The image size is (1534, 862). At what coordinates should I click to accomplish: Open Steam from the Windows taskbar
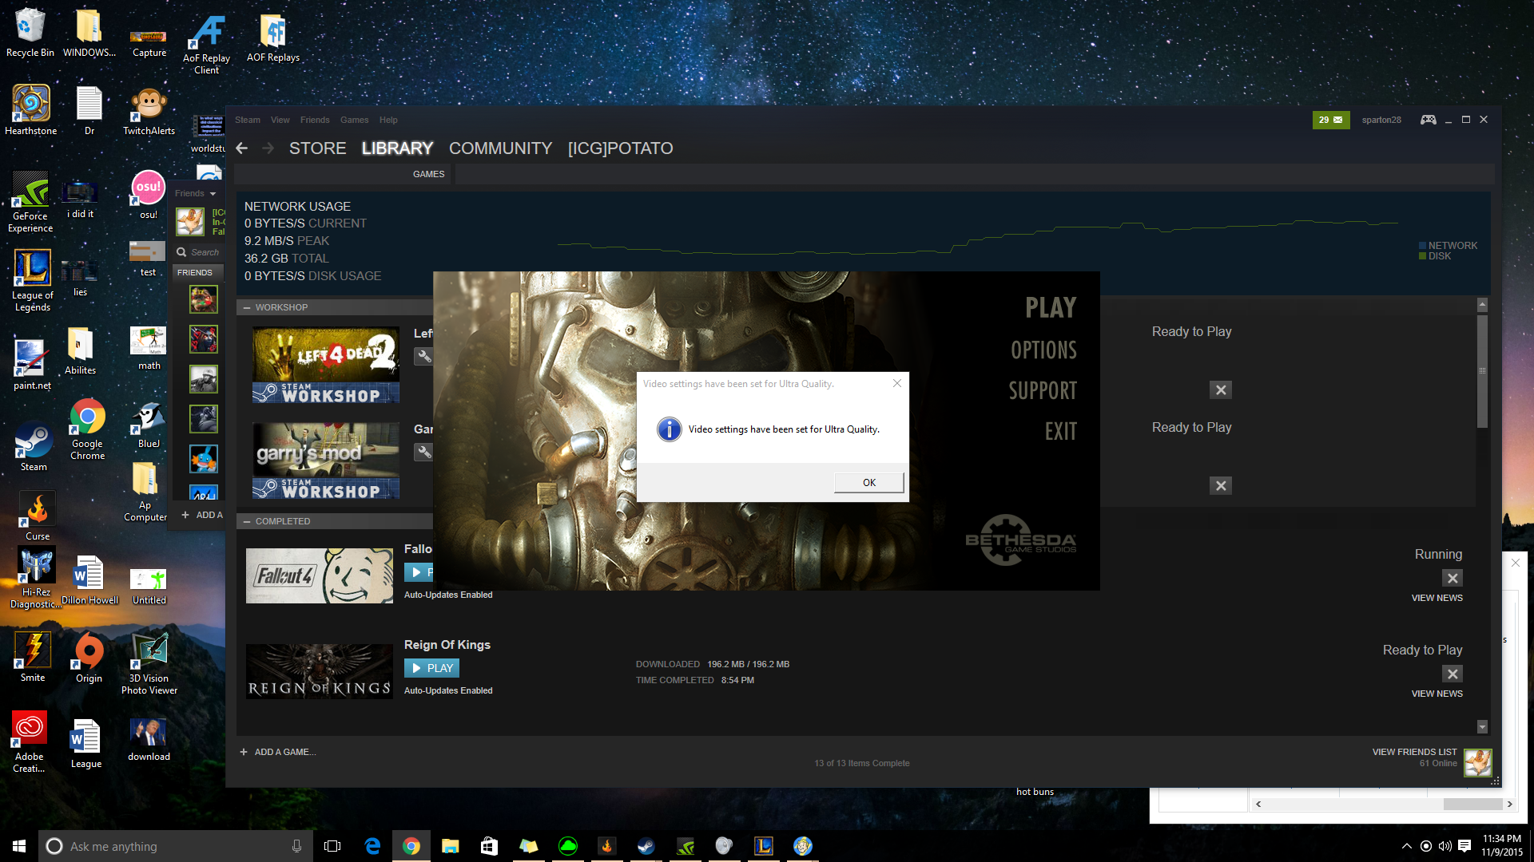tap(646, 846)
